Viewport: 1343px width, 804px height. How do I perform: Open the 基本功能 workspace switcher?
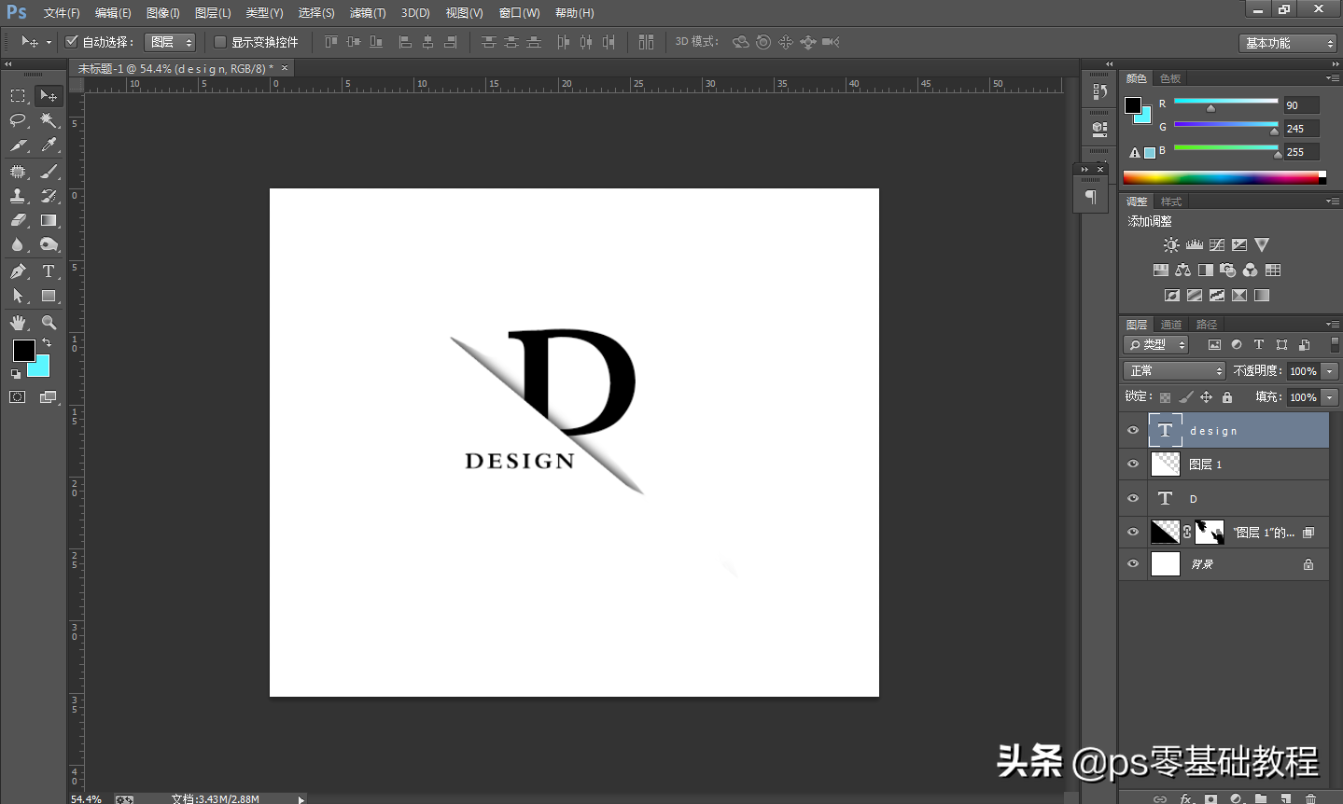pos(1287,42)
